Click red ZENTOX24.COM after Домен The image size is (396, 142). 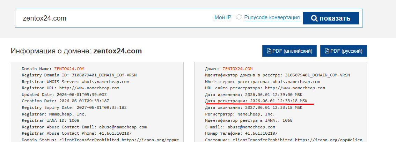tap(237, 69)
